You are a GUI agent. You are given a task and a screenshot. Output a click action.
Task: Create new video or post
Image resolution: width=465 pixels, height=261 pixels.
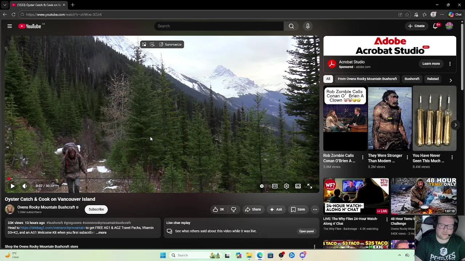tap(416, 26)
